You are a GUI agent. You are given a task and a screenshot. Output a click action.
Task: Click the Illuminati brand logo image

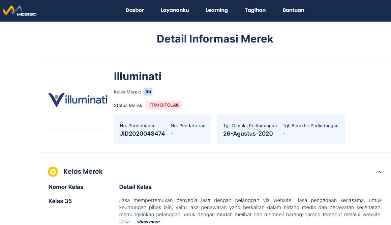[x=78, y=100]
